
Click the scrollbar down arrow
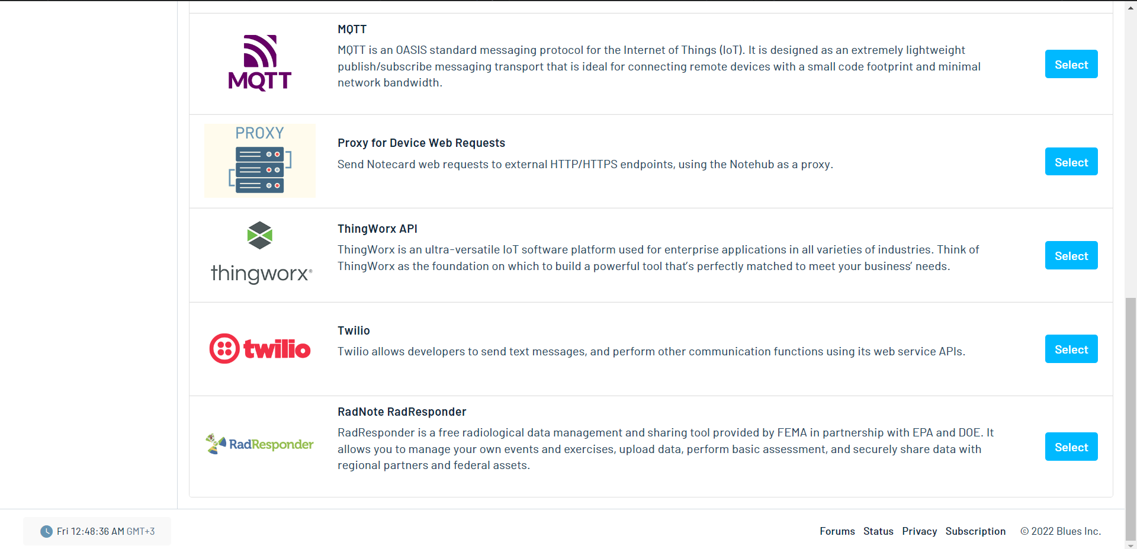(1130, 545)
